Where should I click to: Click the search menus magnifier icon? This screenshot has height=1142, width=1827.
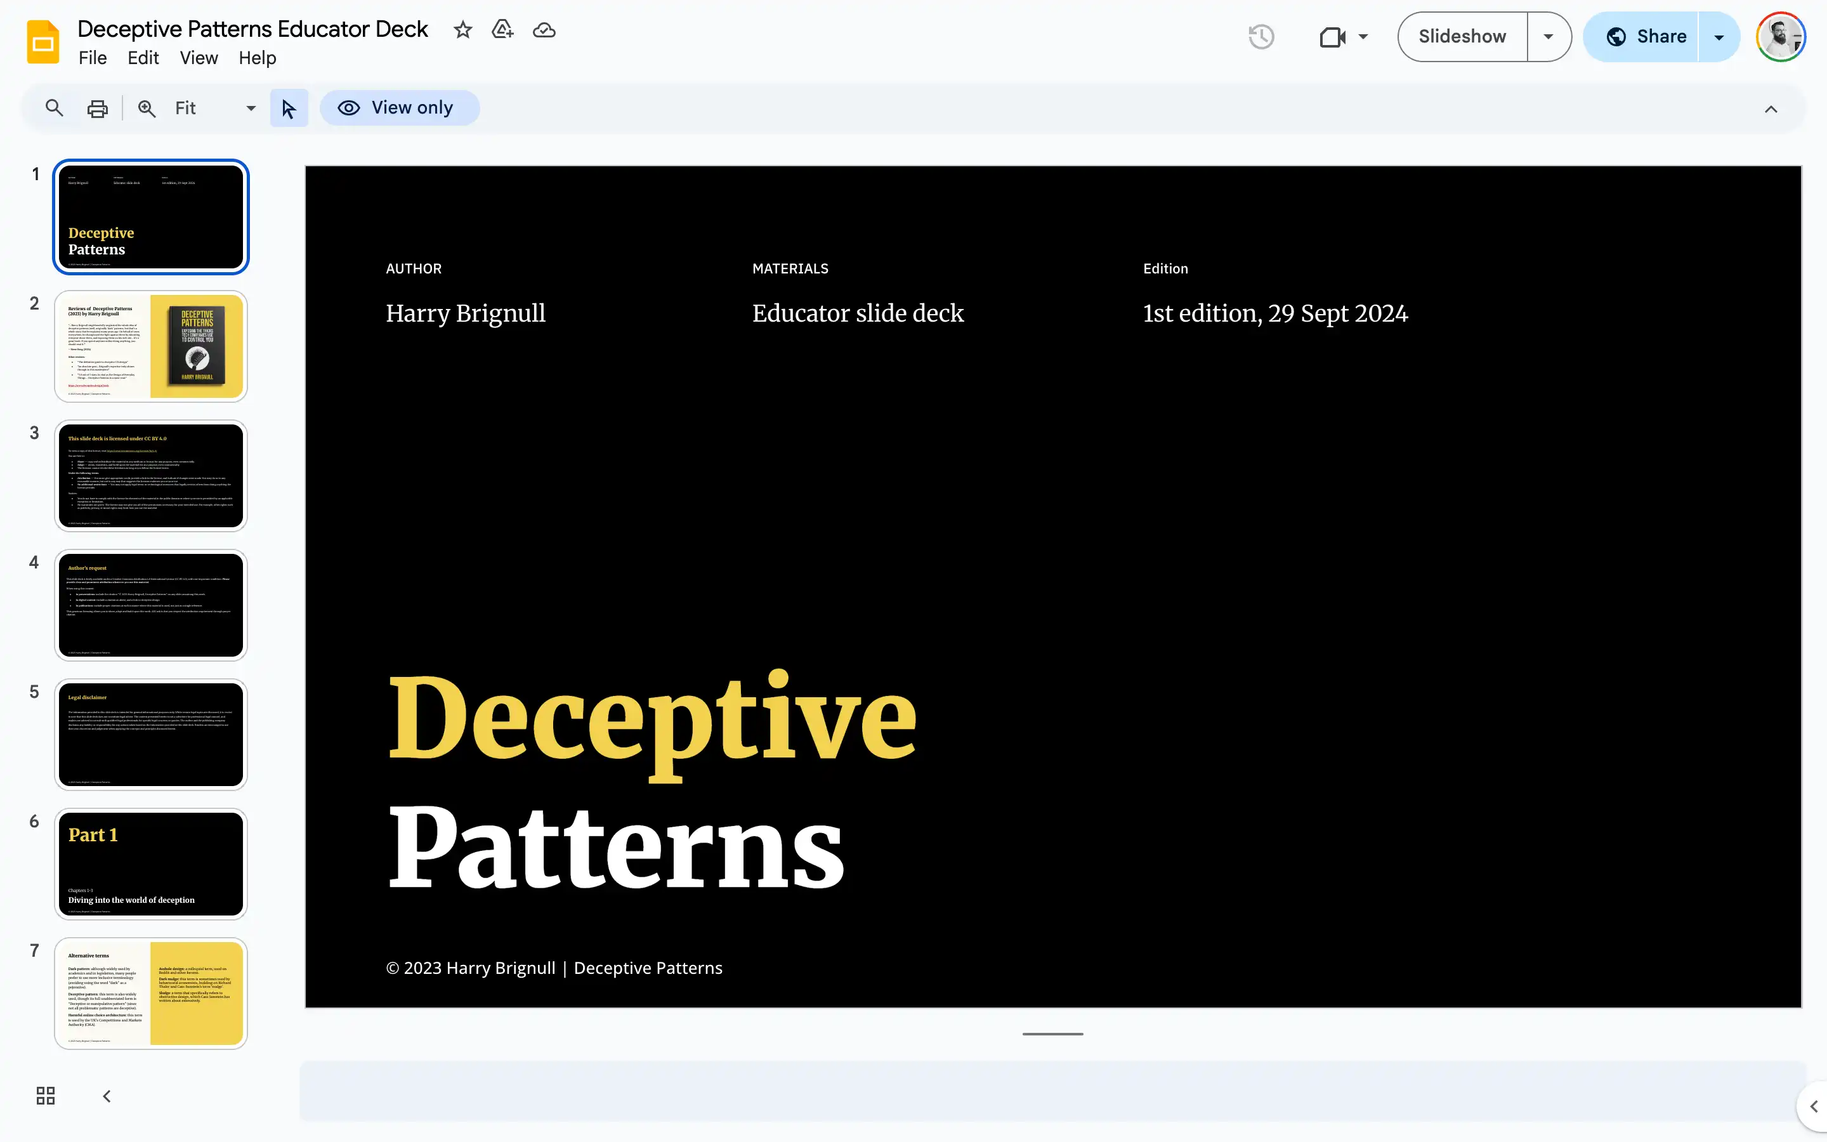tap(55, 108)
